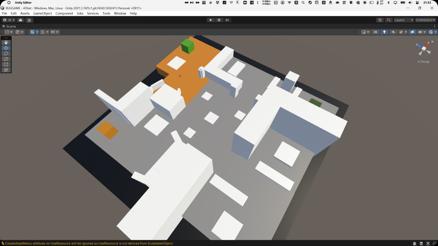Click the CreateAssetMenu warning message
Image resolution: width=438 pixels, height=246 pixels.
tap(89, 244)
